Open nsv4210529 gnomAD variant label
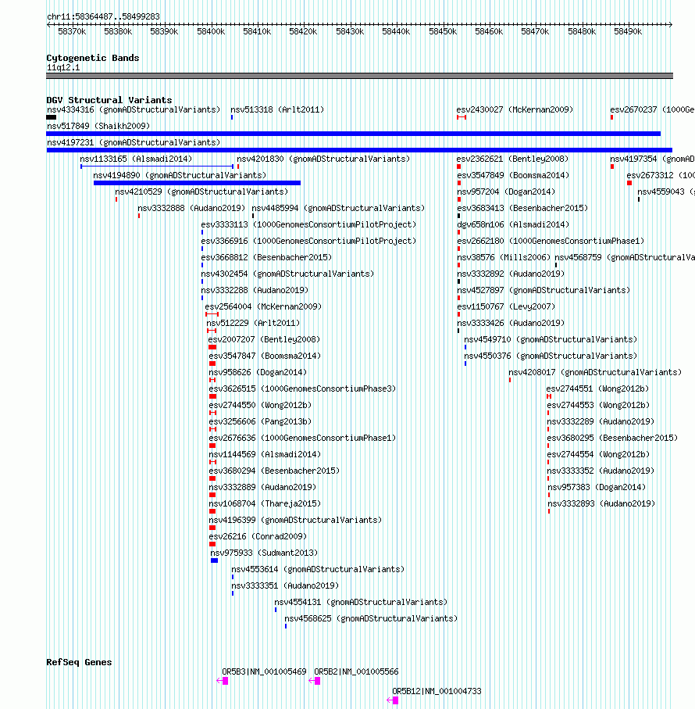This screenshot has width=695, height=709. coord(201,192)
